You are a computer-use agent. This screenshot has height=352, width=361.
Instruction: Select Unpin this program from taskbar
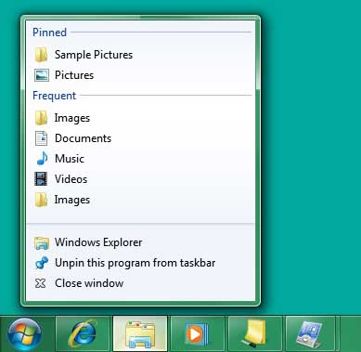141,263
